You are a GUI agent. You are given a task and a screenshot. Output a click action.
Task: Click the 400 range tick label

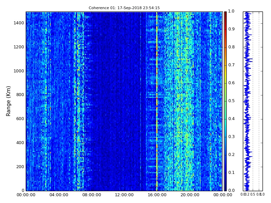(20, 143)
